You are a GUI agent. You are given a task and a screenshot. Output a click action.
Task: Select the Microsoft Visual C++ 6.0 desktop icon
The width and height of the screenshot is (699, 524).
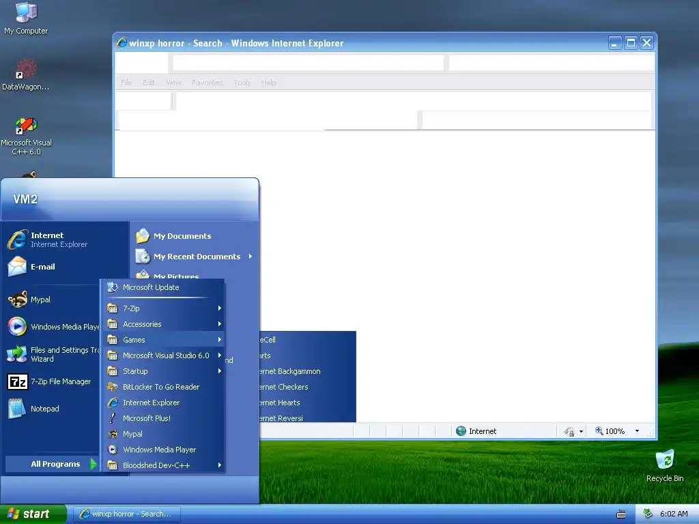pyautogui.click(x=26, y=136)
